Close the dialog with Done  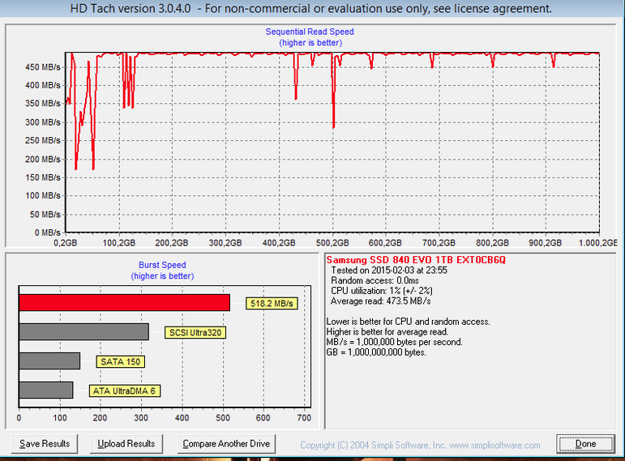coord(585,443)
